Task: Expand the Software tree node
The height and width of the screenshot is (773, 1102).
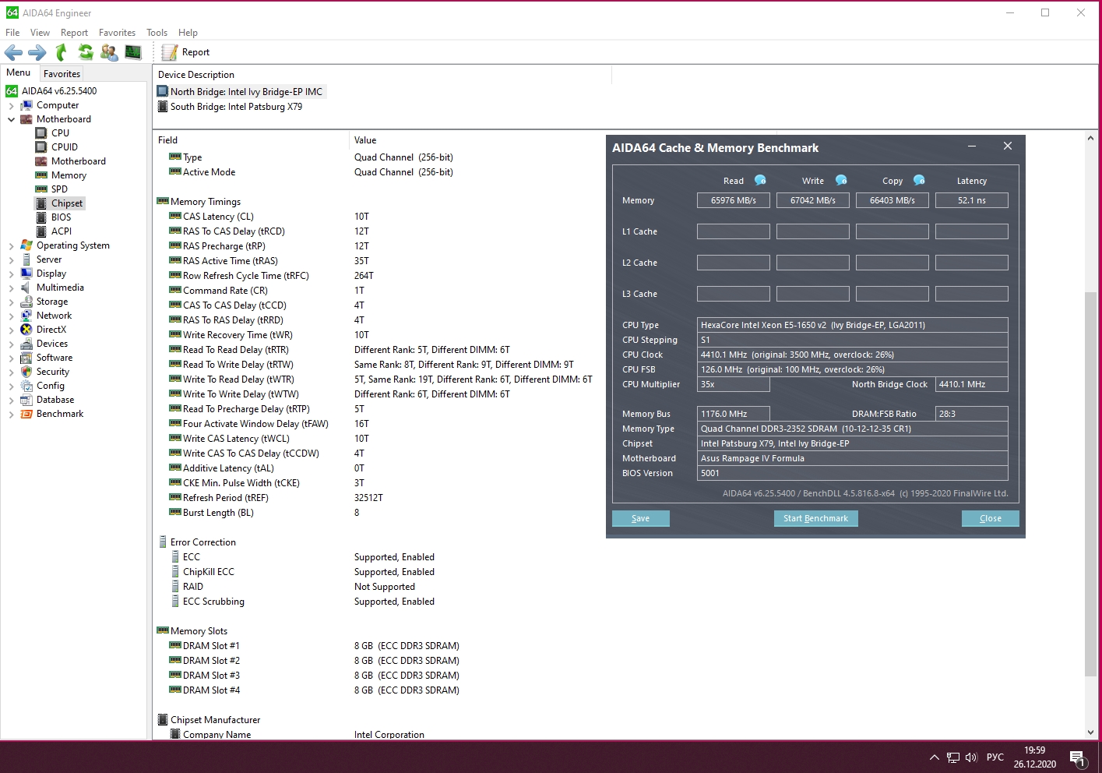Action: click(x=12, y=358)
